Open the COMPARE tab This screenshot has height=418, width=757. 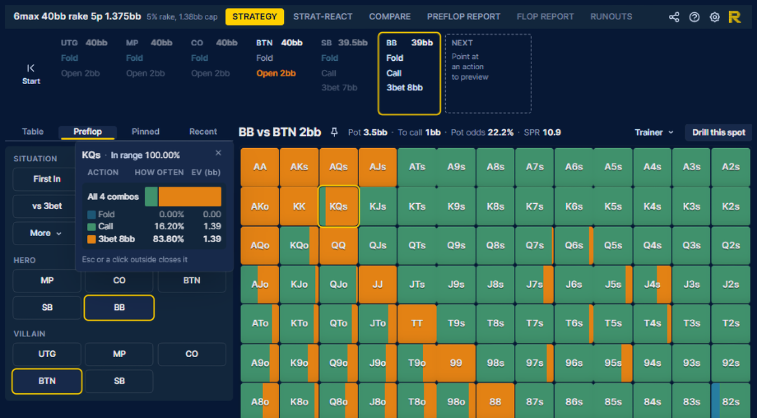pyautogui.click(x=390, y=16)
